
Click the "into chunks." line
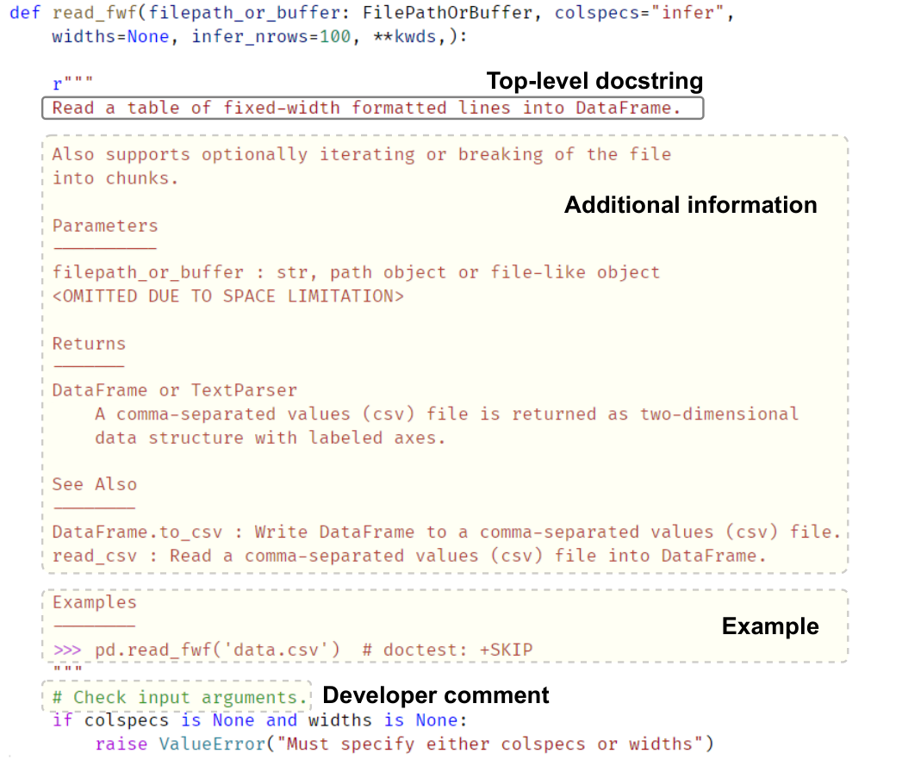(115, 178)
